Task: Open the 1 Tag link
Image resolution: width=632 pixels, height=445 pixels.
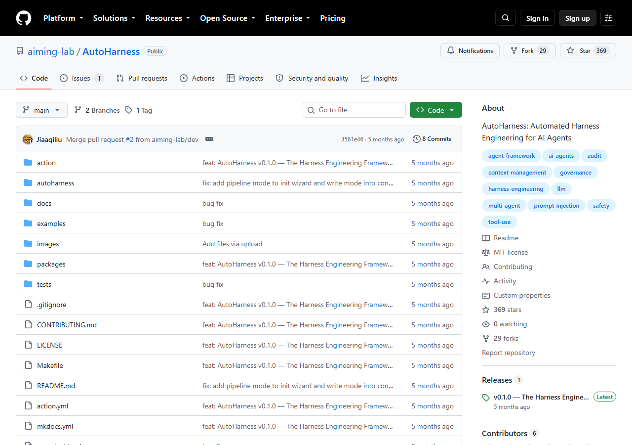Action: click(138, 110)
